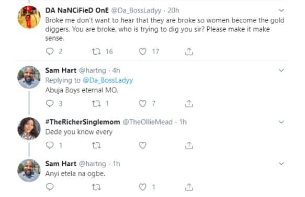Reply to the 'Abuja Boys eternal MO' tweet
Screen dimensions: 305x197
click(50, 104)
